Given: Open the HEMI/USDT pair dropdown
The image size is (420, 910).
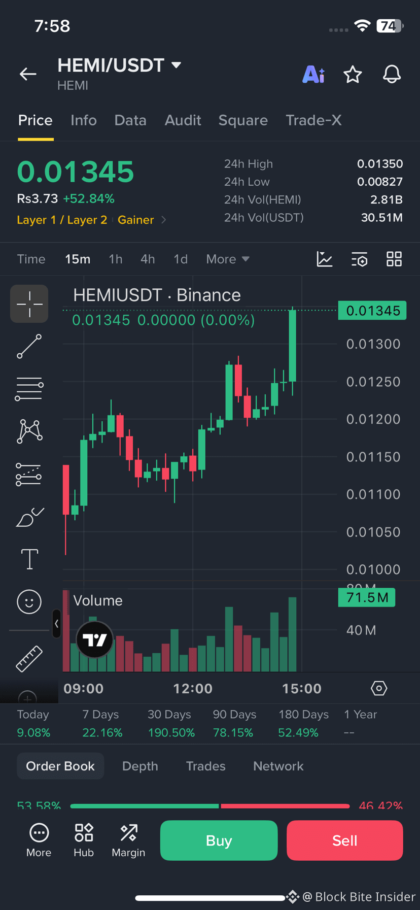Looking at the screenshot, I should click(x=176, y=65).
